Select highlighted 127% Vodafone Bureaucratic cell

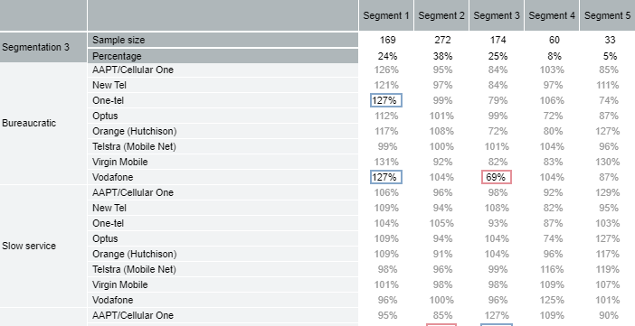point(386,177)
